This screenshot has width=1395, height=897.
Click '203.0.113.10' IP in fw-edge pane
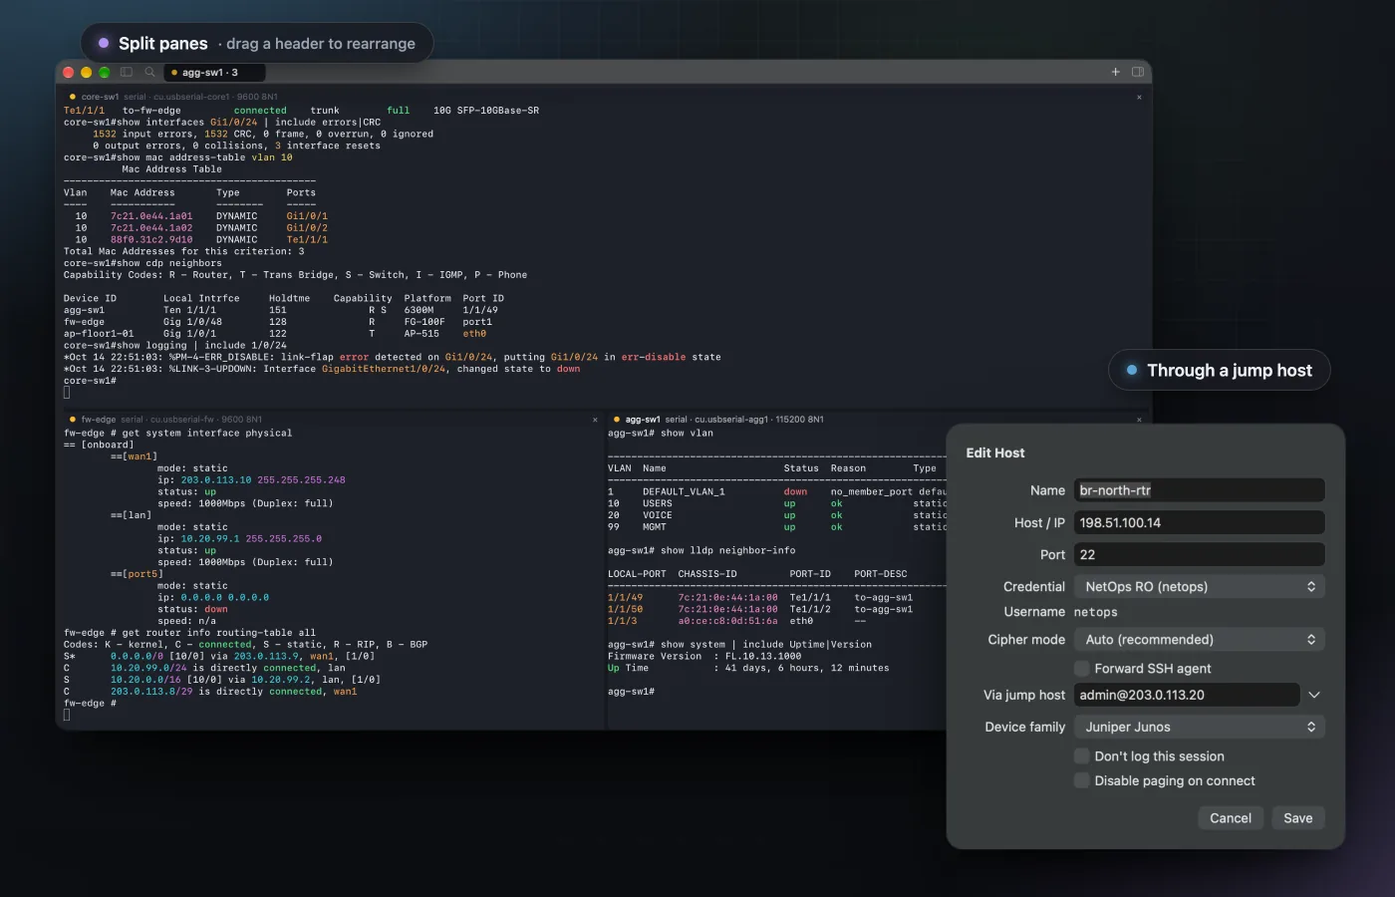[216, 480]
